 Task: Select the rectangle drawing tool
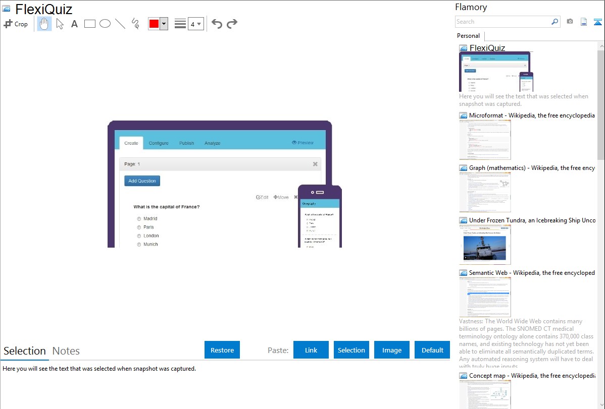coord(90,24)
